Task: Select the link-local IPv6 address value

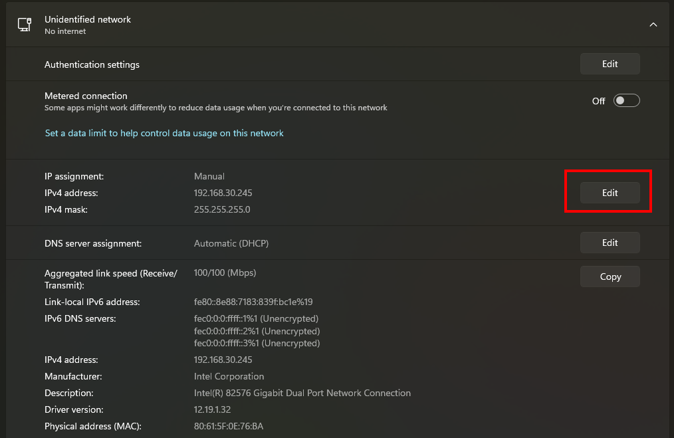Action: tap(253, 302)
